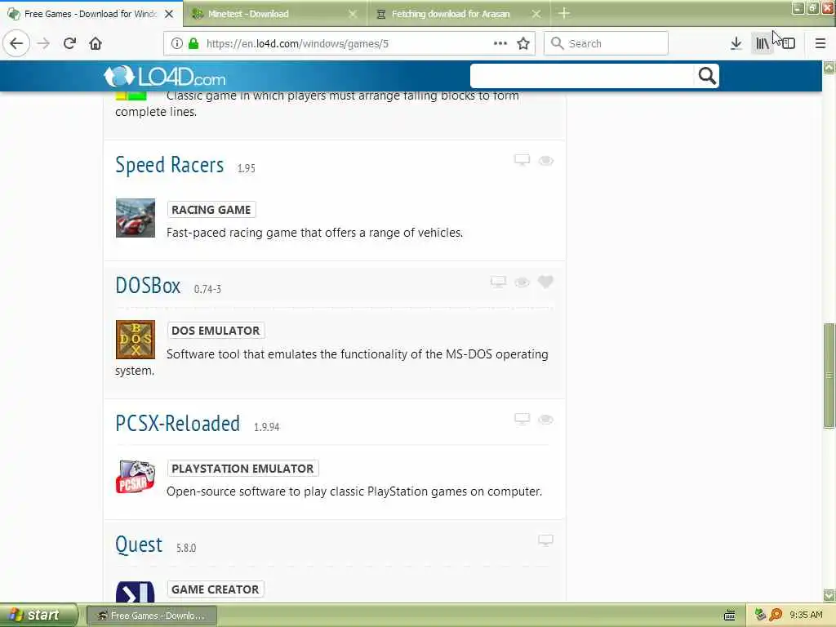
Task: Click the vertical scrollbar thumb
Action: click(829, 376)
